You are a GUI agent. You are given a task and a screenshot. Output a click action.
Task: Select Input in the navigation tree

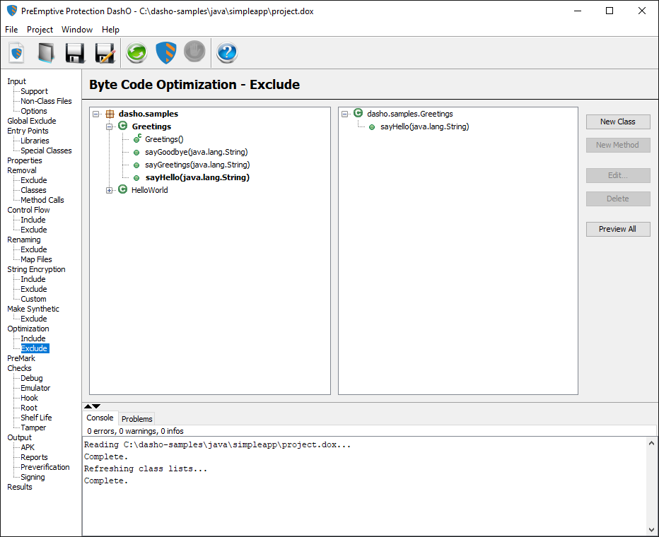coord(16,81)
